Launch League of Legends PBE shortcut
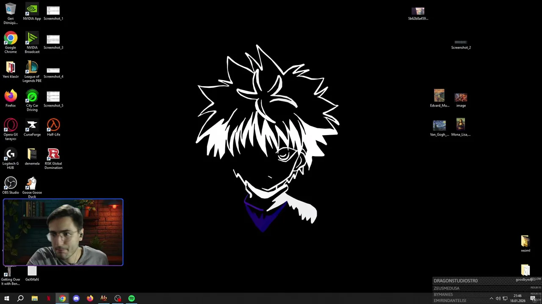 coord(32,72)
